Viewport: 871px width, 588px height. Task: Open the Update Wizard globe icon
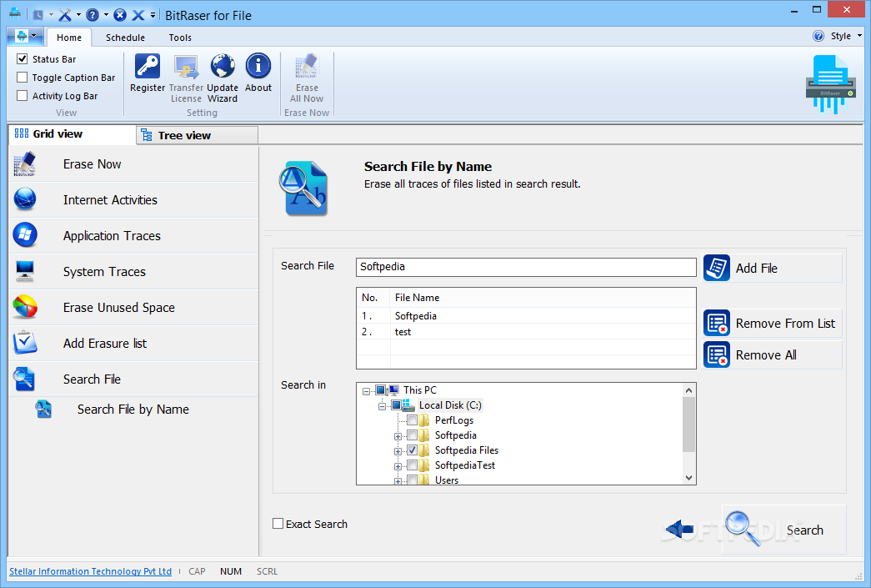point(223,66)
